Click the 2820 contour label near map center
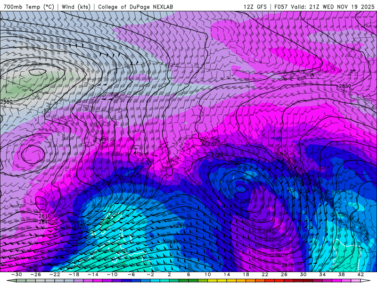377x283 pixels. point(214,144)
